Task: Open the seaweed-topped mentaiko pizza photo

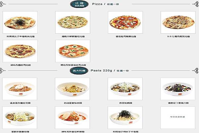Action: [20, 22]
